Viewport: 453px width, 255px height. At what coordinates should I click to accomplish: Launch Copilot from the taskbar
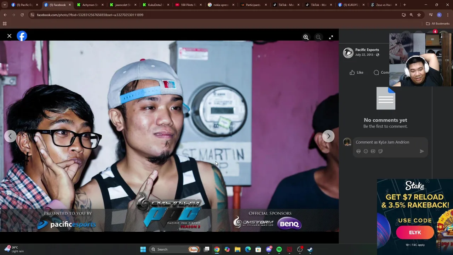(227, 249)
